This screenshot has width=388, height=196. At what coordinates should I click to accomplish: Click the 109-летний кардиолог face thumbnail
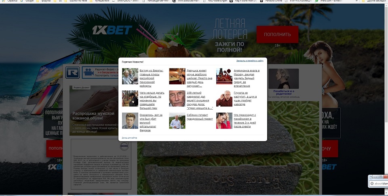point(177,98)
